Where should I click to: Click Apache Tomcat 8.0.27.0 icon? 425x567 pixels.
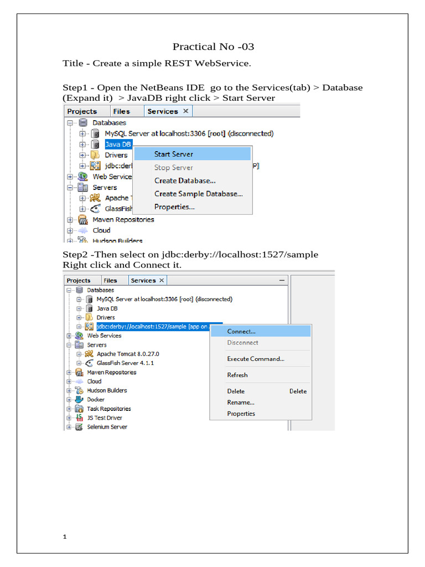tap(89, 354)
